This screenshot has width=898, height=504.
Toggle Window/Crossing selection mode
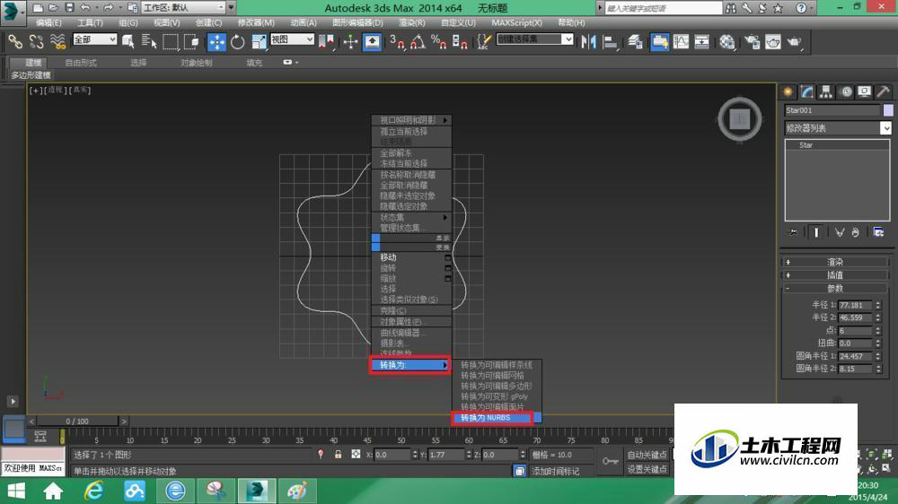tap(192, 42)
